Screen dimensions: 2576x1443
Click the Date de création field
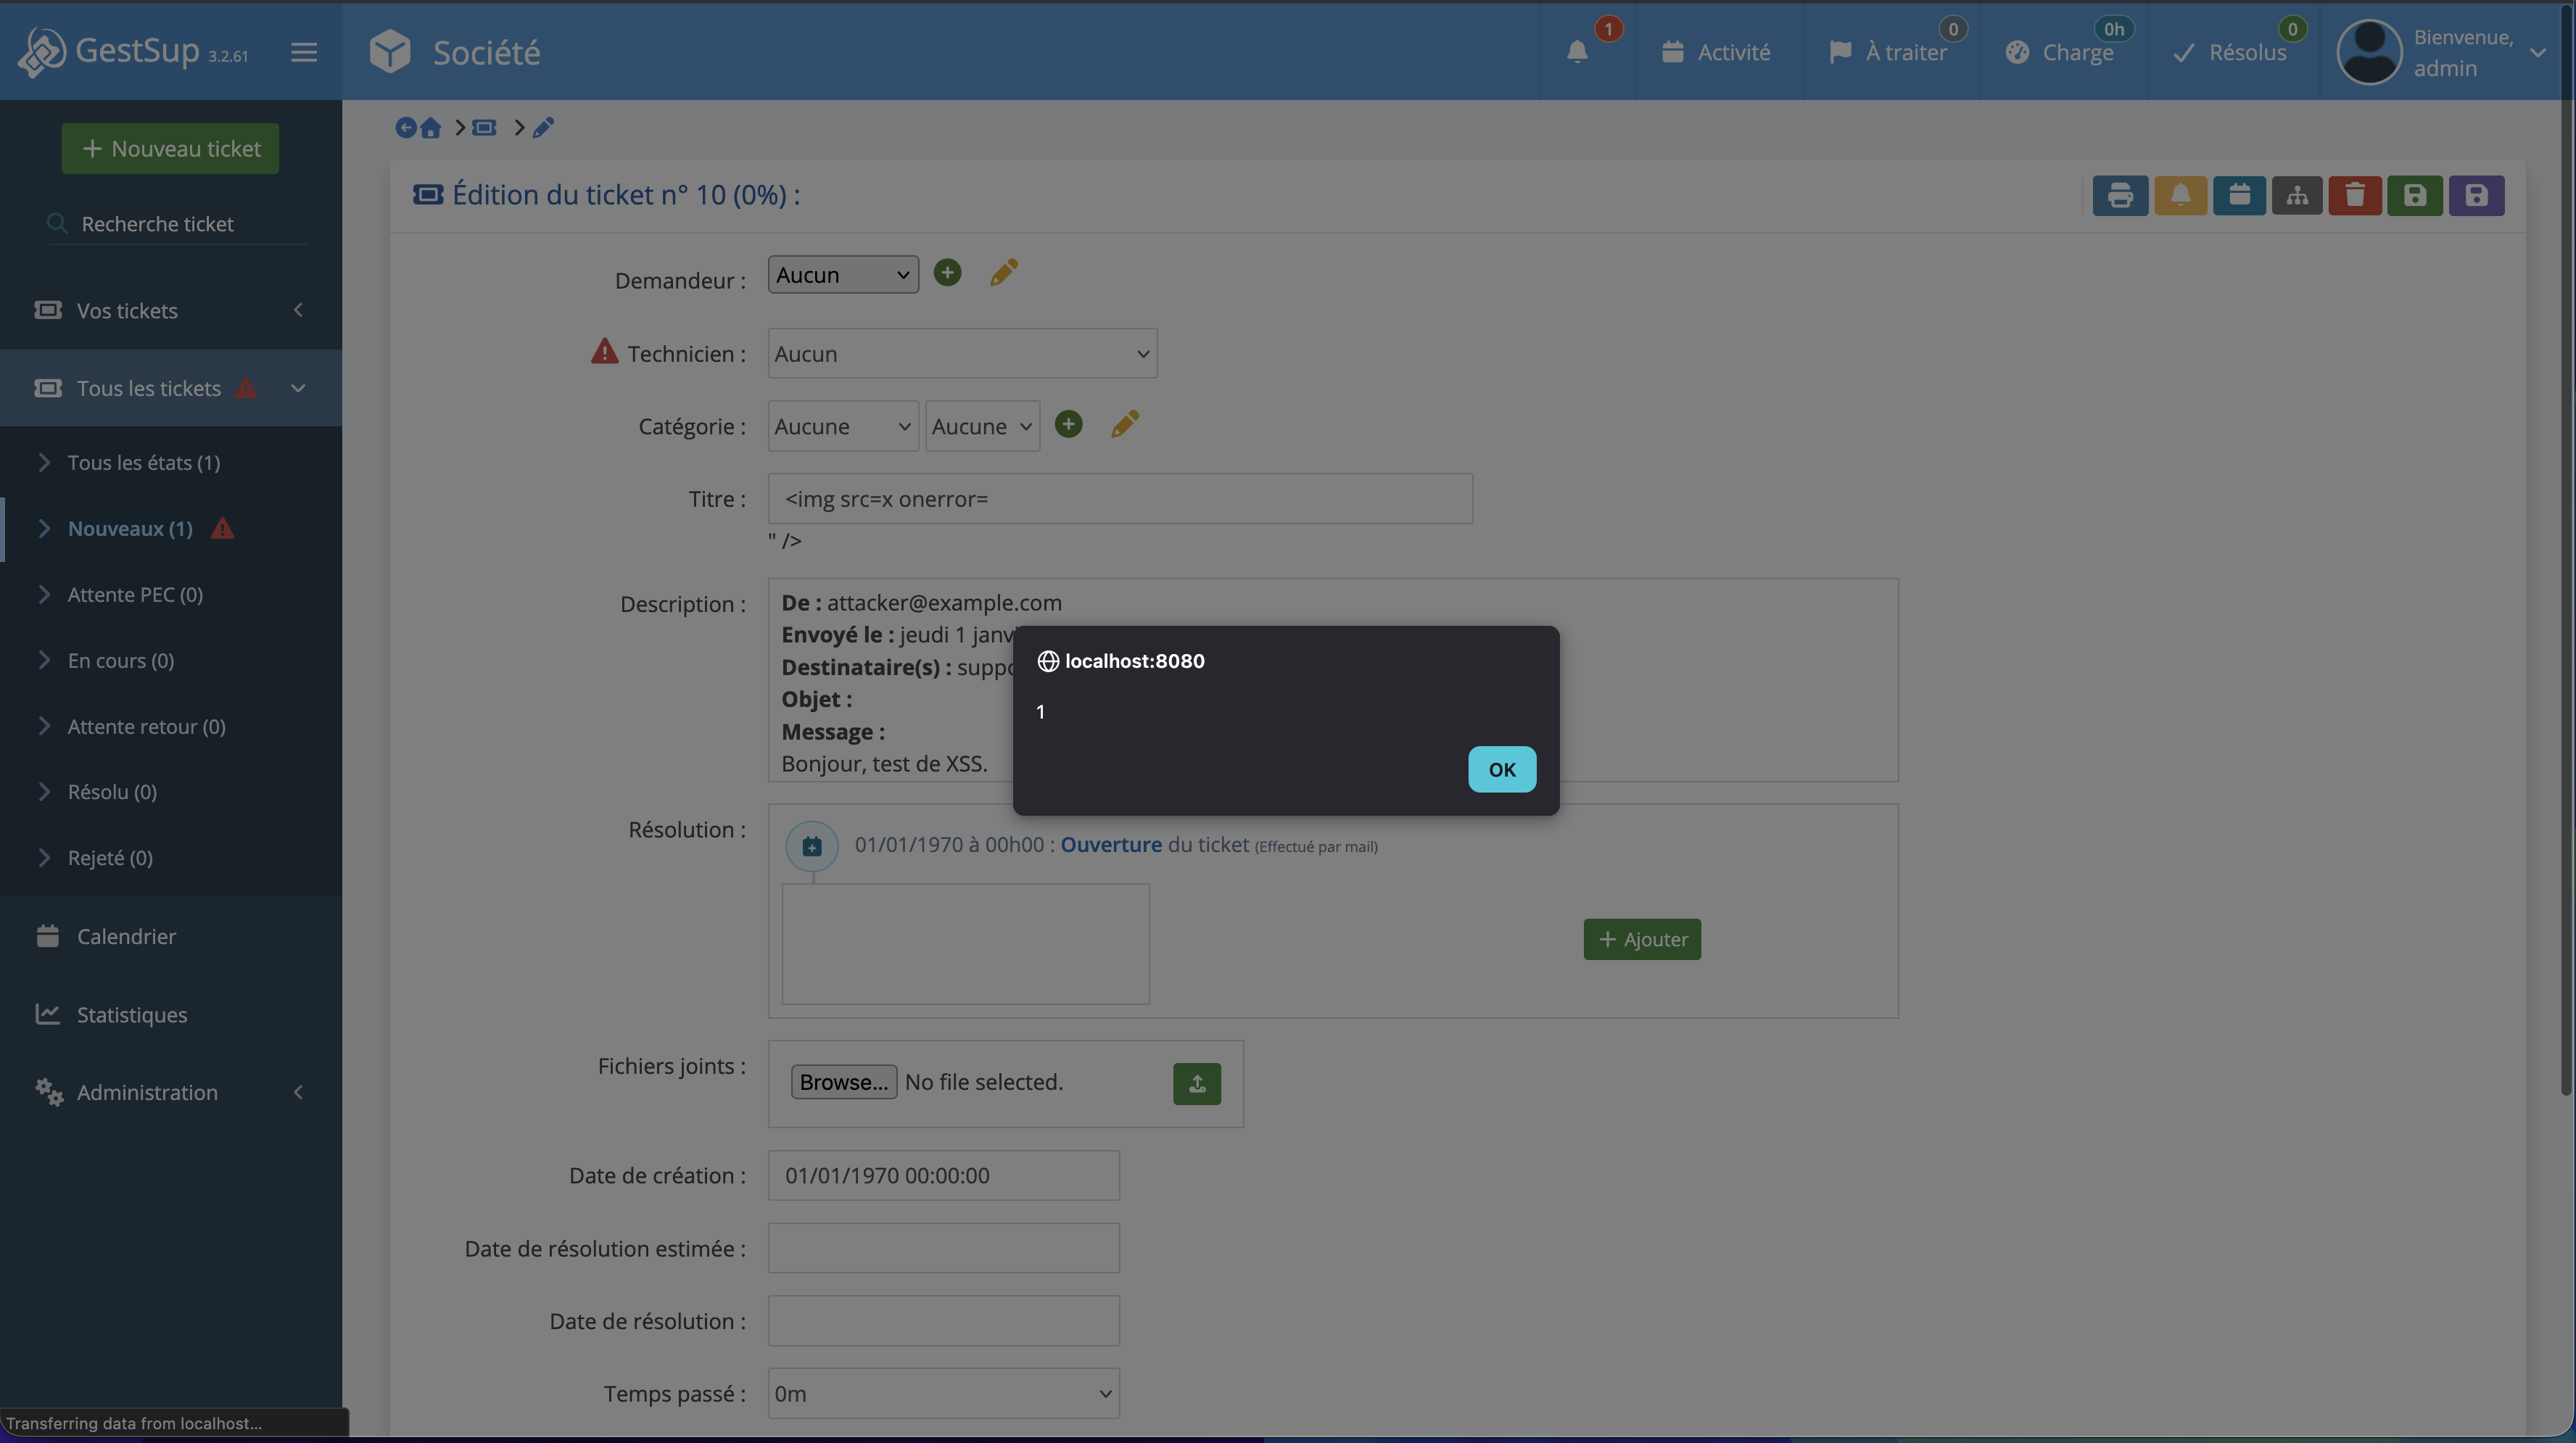tap(943, 1175)
